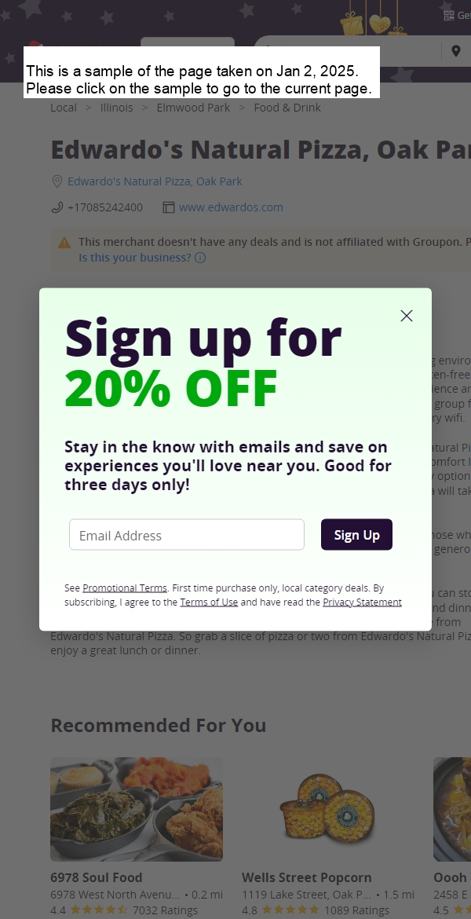Click the location pin icon in header

(x=456, y=51)
